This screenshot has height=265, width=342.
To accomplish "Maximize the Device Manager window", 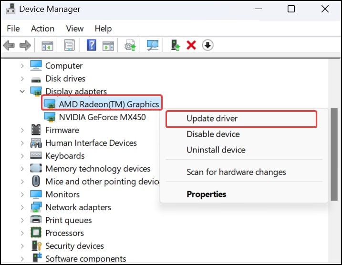I will tap(291, 9).
